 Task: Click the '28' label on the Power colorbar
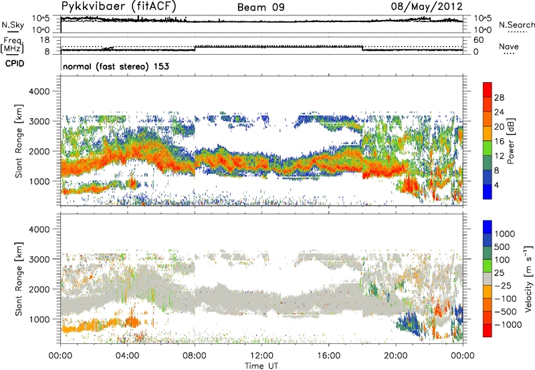click(499, 98)
